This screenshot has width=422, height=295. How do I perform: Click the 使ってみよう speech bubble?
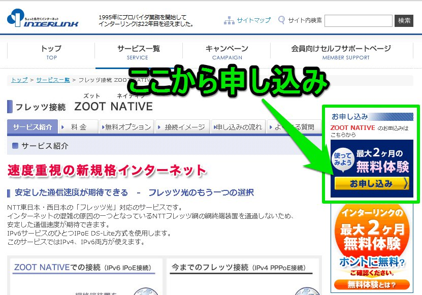click(x=343, y=159)
